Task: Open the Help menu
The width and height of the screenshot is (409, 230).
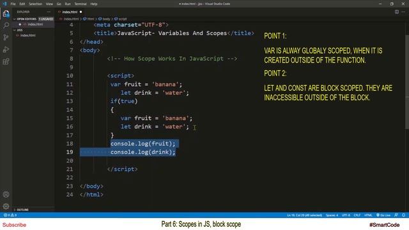Action: click(94, 4)
